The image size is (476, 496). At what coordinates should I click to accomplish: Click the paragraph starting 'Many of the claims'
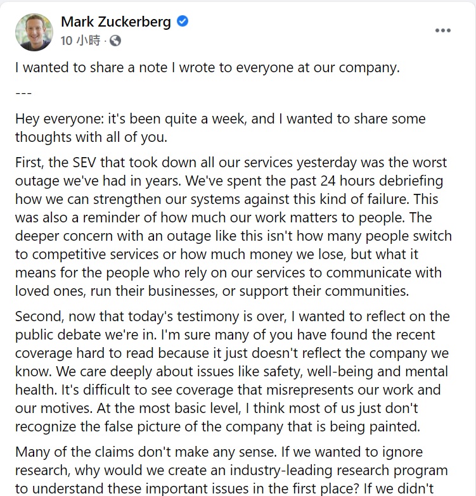point(231,470)
